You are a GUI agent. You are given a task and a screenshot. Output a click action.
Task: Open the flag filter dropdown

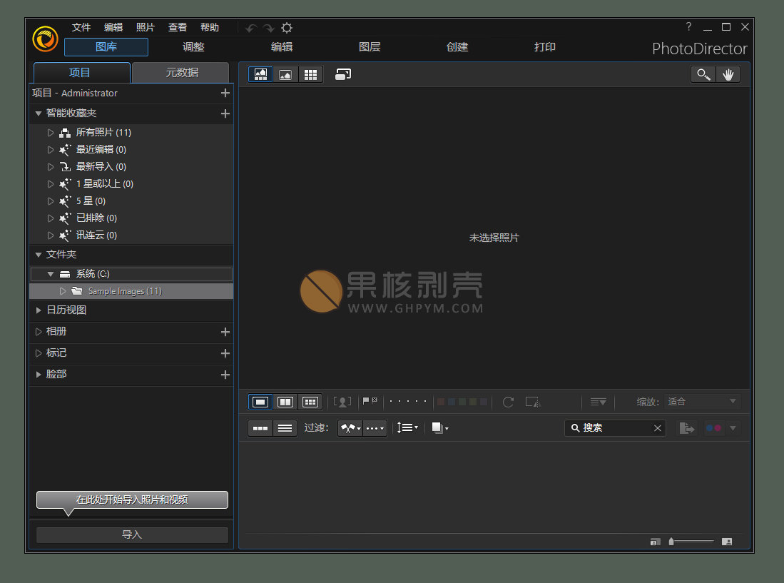click(x=350, y=428)
